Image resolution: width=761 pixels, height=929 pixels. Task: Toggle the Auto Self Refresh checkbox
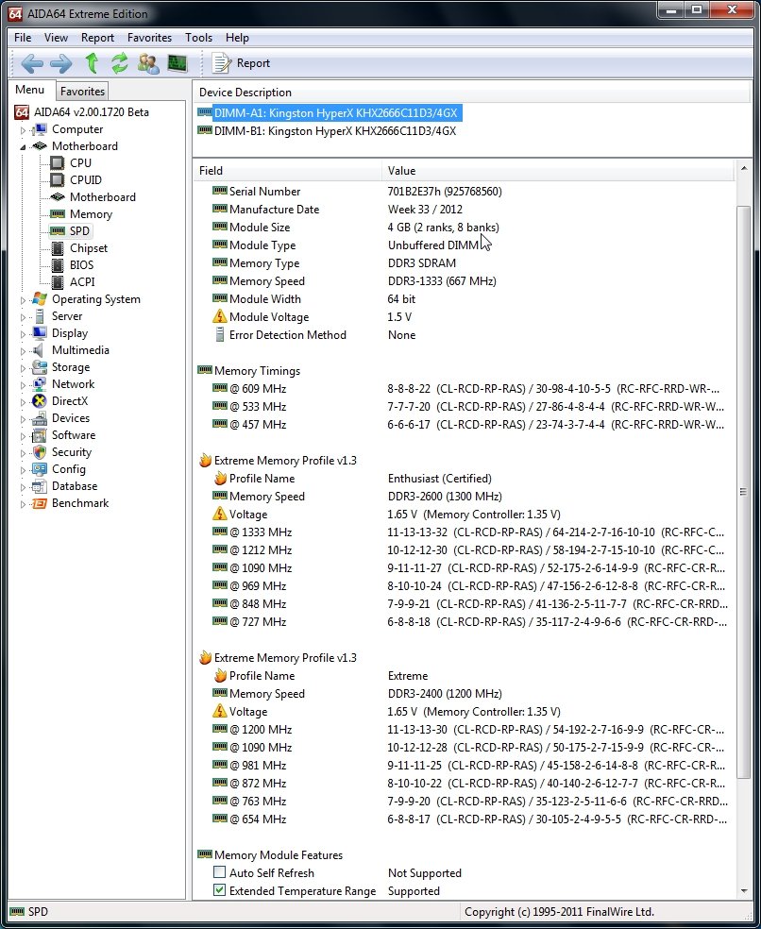[x=219, y=872]
